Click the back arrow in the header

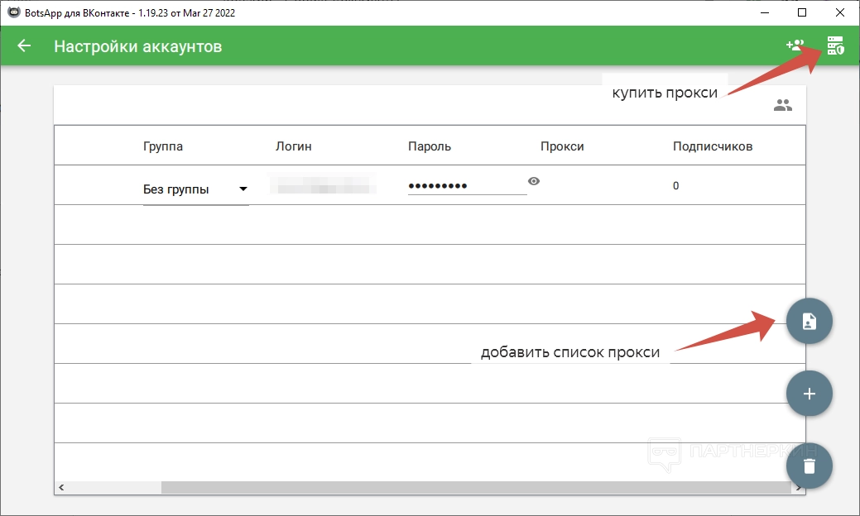pos(24,46)
